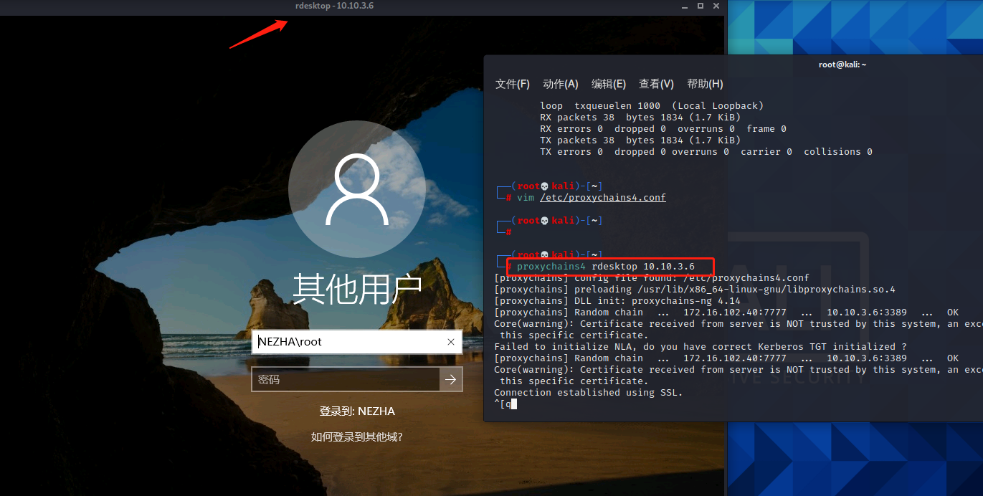The image size is (983, 496).
Task: Minimize the rdesktop window
Action: pyautogui.click(x=684, y=6)
